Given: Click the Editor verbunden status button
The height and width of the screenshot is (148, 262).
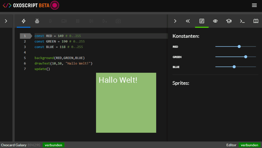Looking at the screenshot, I should click(x=249, y=145).
